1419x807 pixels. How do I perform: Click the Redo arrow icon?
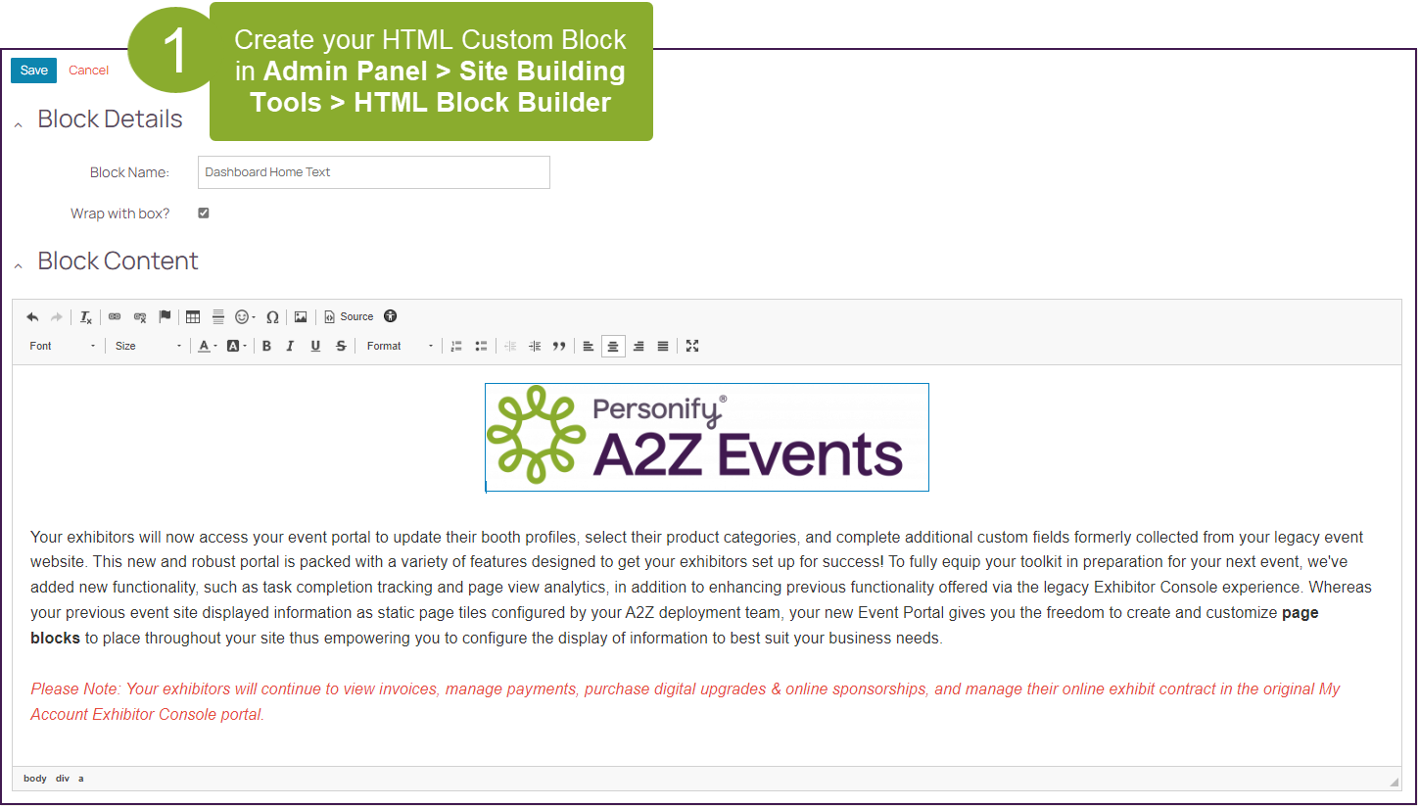coord(57,317)
